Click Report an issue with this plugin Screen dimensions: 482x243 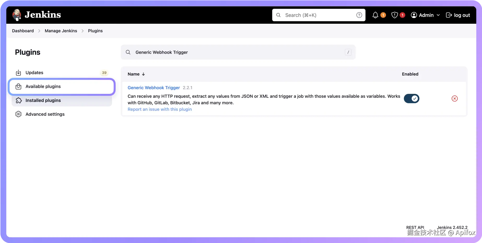click(x=160, y=109)
